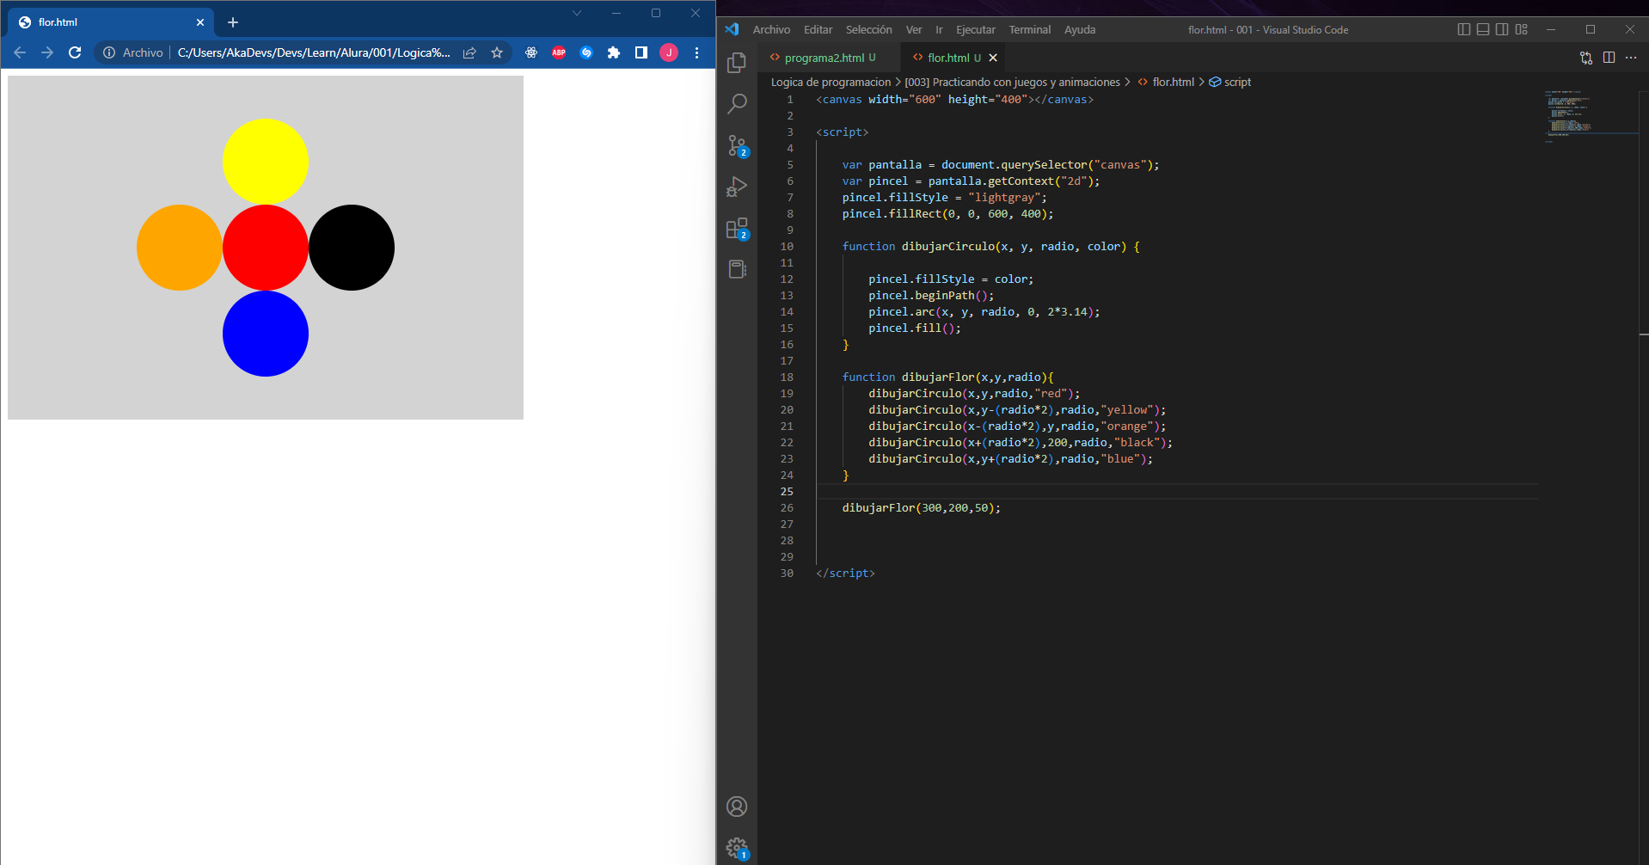The image size is (1649, 865).
Task: Open the Adblock Plus extension icon
Action: click(559, 52)
